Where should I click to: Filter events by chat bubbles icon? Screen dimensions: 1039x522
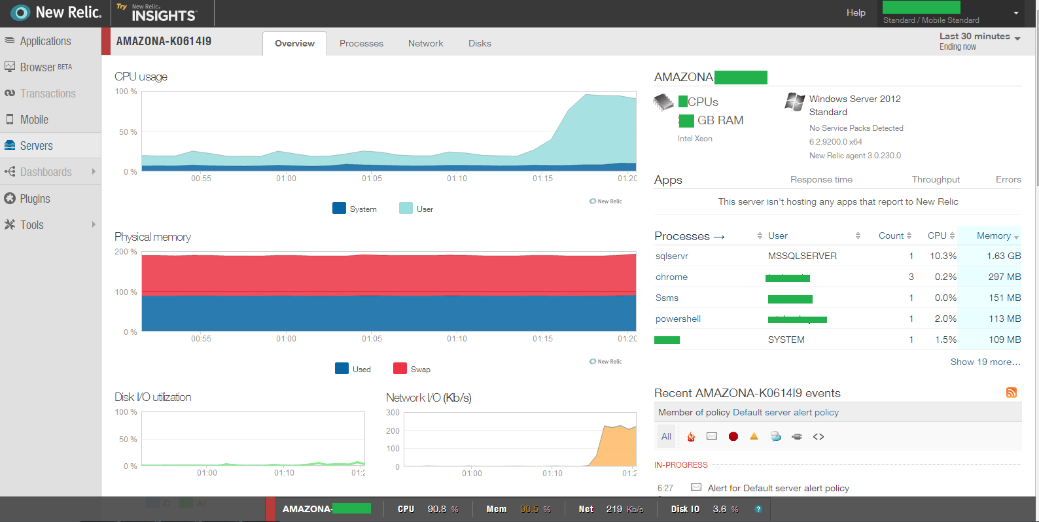(776, 436)
